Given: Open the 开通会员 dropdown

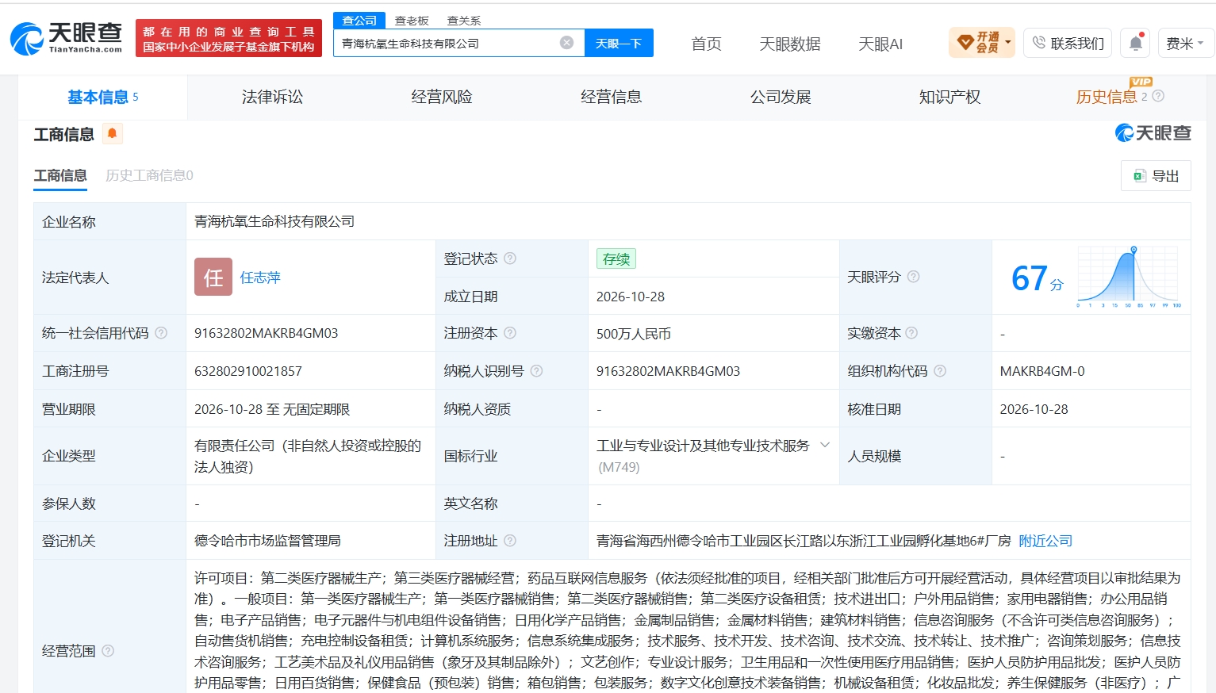Looking at the screenshot, I should pyautogui.click(x=981, y=42).
